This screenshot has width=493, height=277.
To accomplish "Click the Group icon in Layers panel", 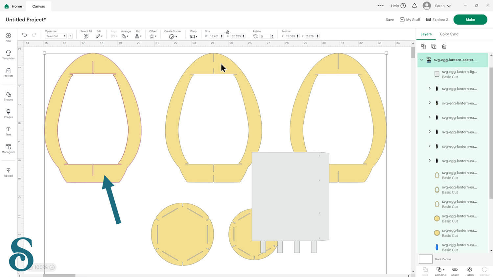I will point(423,46).
